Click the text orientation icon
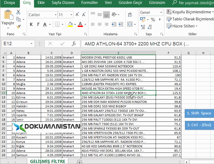 pos(114,14)
